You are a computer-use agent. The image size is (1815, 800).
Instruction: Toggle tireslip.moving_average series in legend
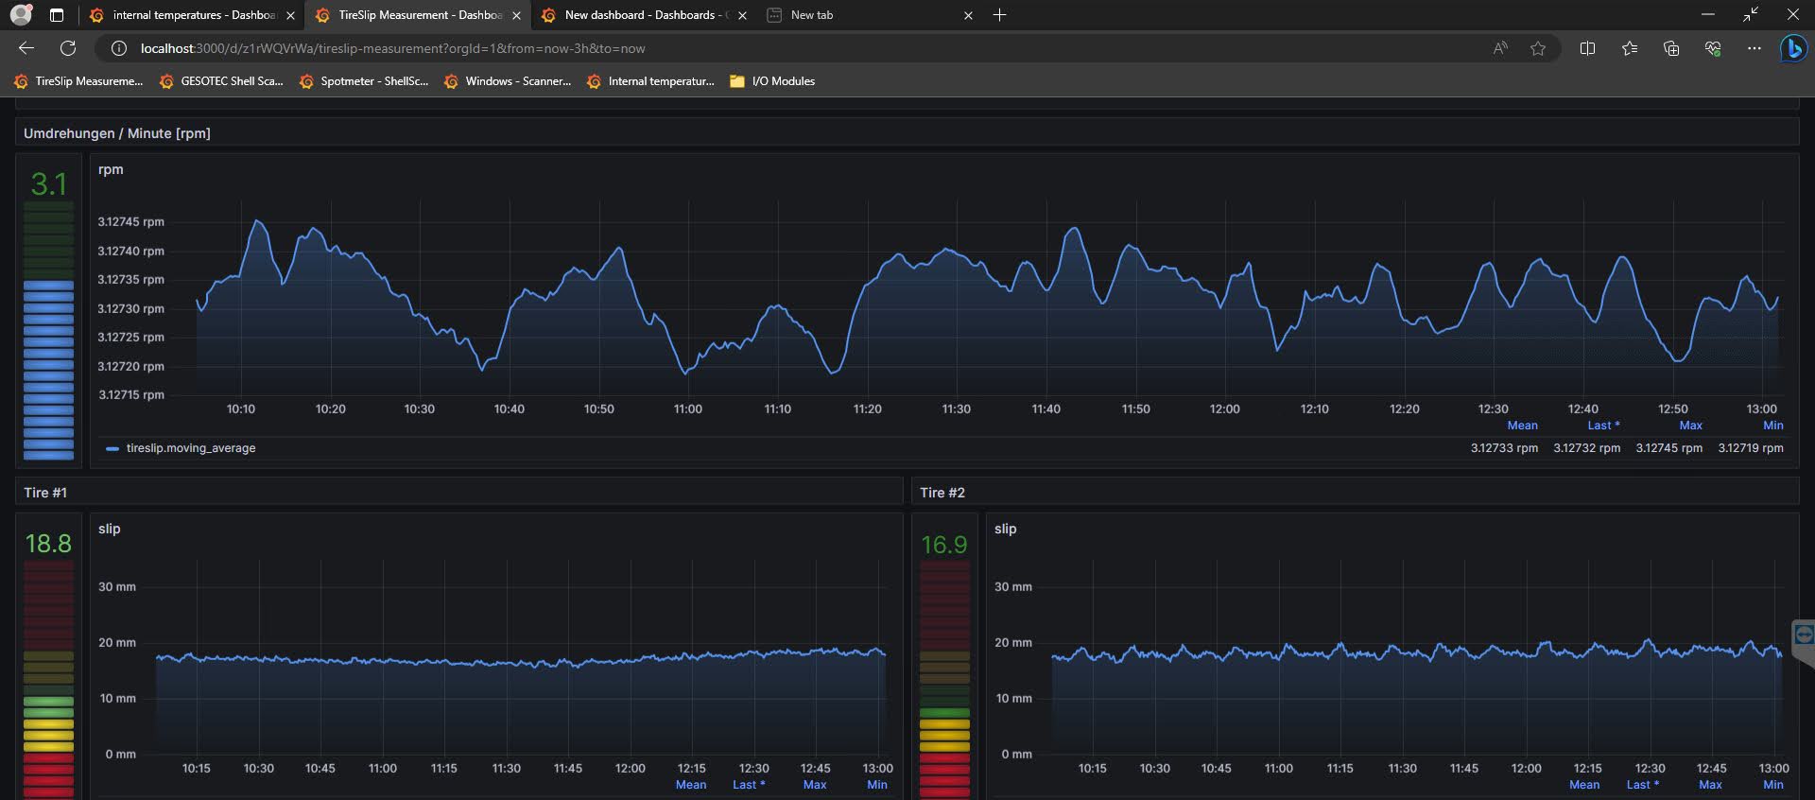[x=191, y=448]
